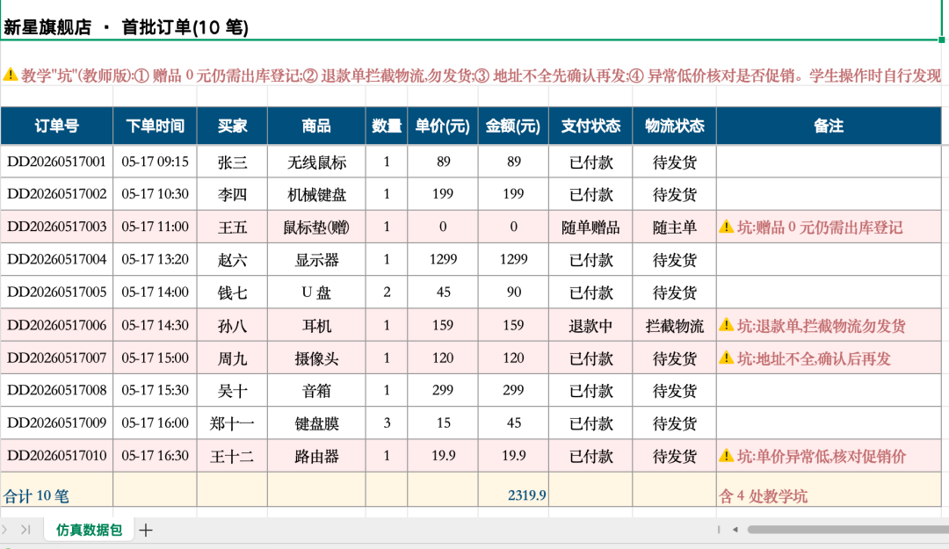
Task: Select logistics cell 随主单
Action: [x=674, y=227]
